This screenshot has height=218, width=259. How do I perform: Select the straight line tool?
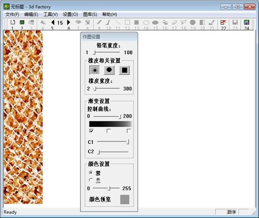click(x=118, y=22)
